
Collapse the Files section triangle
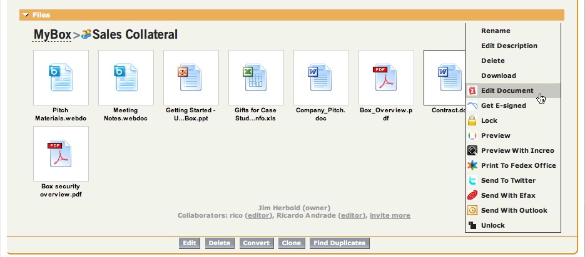(25, 14)
